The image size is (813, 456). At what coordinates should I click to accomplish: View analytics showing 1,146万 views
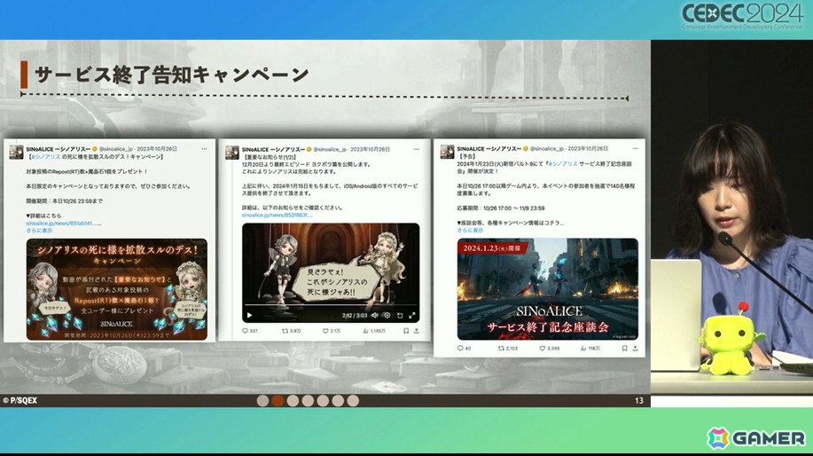click(x=374, y=330)
